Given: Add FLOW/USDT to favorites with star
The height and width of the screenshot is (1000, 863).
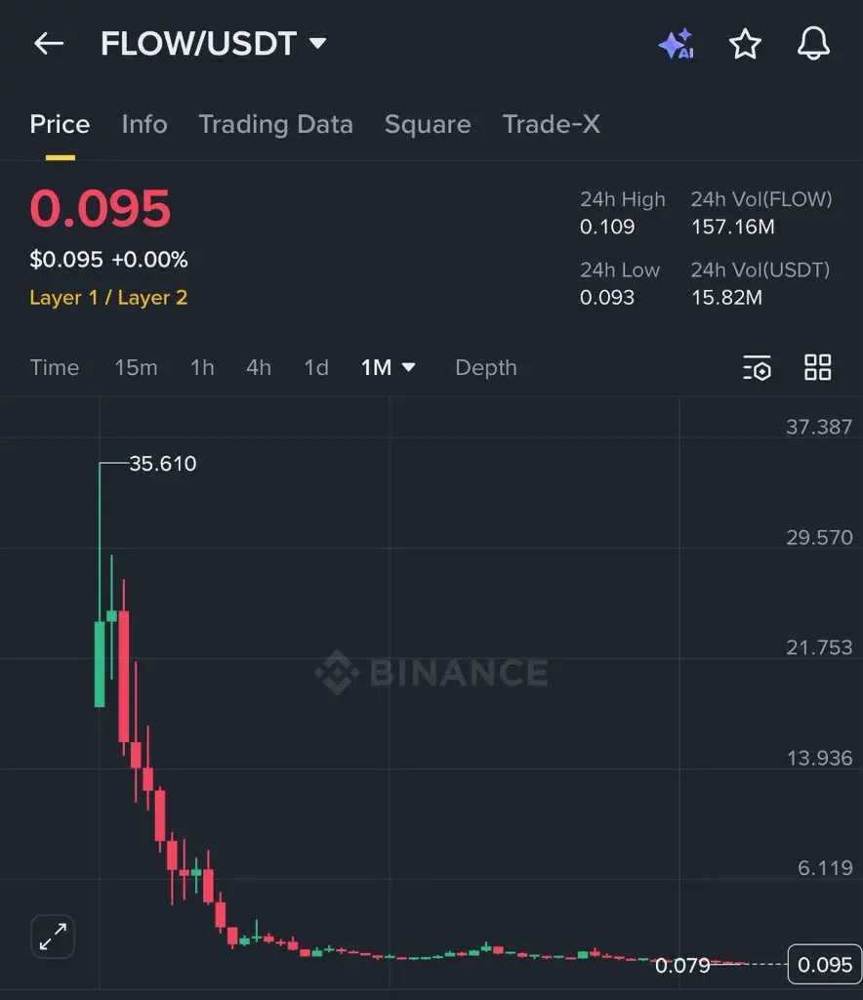Looking at the screenshot, I should [x=745, y=44].
